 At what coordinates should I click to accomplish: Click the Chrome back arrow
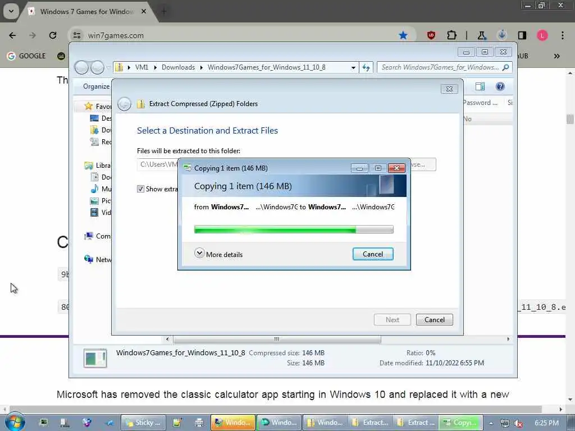point(12,35)
